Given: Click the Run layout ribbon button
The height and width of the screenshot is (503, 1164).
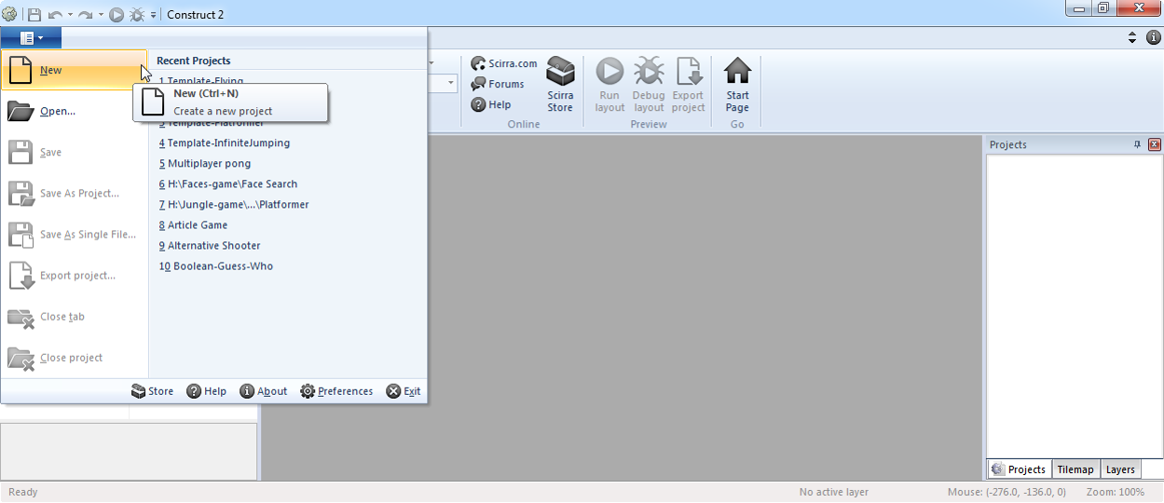Looking at the screenshot, I should [609, 85].
